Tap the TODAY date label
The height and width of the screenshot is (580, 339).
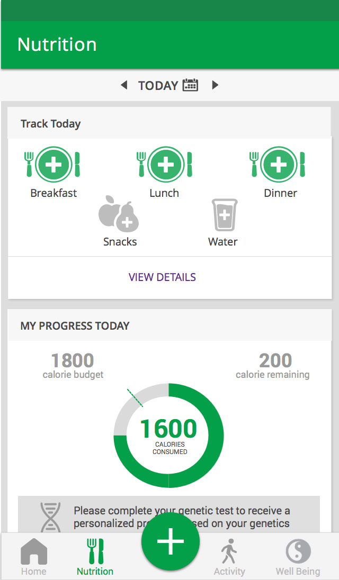click(x=158, y=86)
